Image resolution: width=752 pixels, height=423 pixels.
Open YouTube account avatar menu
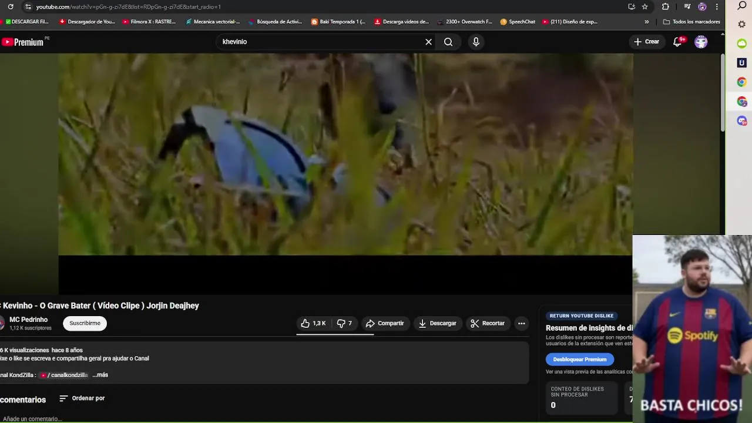701,42
